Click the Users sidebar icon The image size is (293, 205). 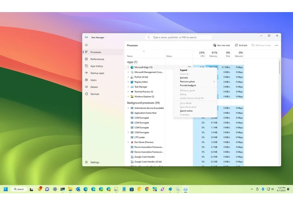(x=86, y=80)
